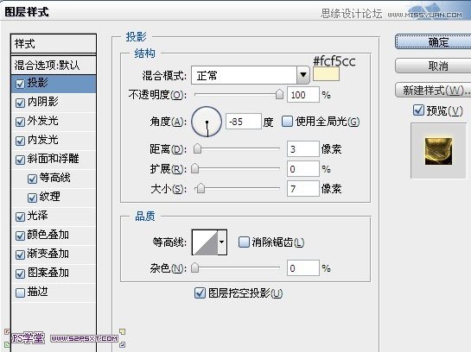471x352 pixels.
Task: Click the opacity value field showing 100
Action: pyautogui.click(x=302, y=95)
